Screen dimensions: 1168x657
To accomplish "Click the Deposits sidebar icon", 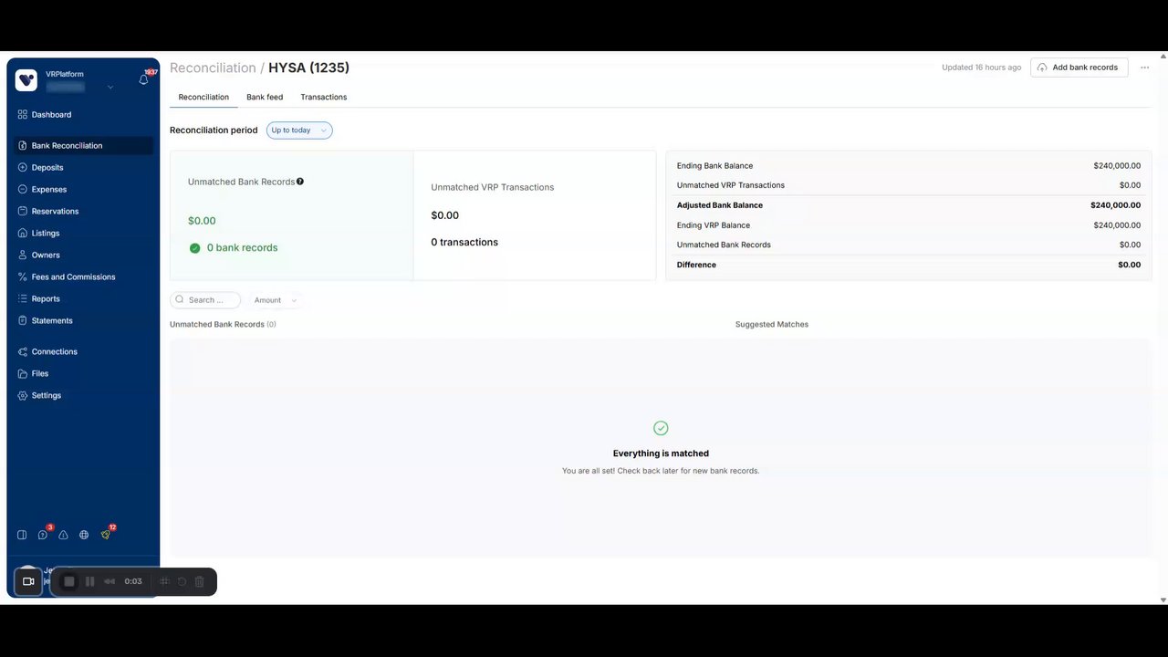I will pyautogui.click(x=23, y=168).
